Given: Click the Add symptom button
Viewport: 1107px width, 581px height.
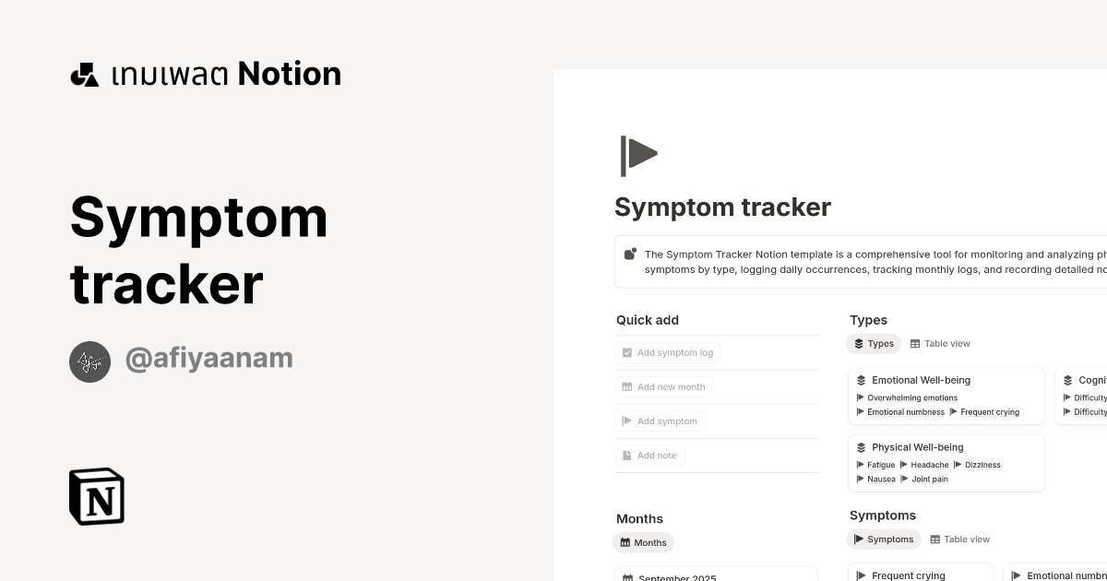Looking at the screenshot, I should click(x=661, y=421).
